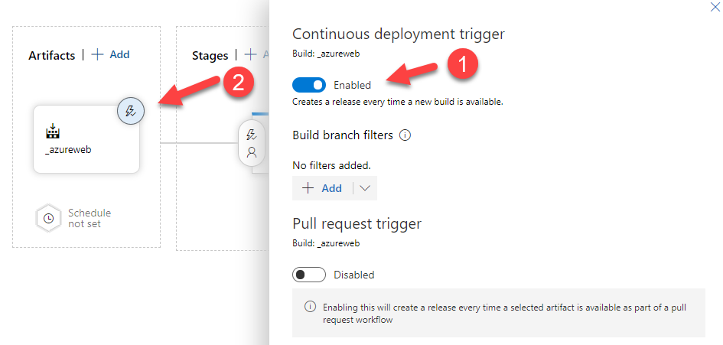Open the schedule clock icon
Viewport: 723px width, 345px height.
tap(48, 218)
